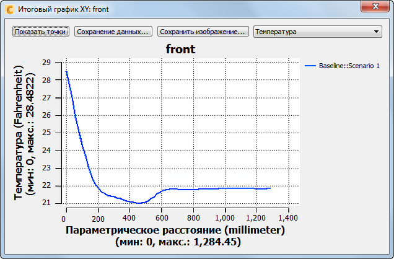Open the Сохранение данных... dialog
Image resolution: width=394 pixels, height=259 pixels.
point(113,32)
